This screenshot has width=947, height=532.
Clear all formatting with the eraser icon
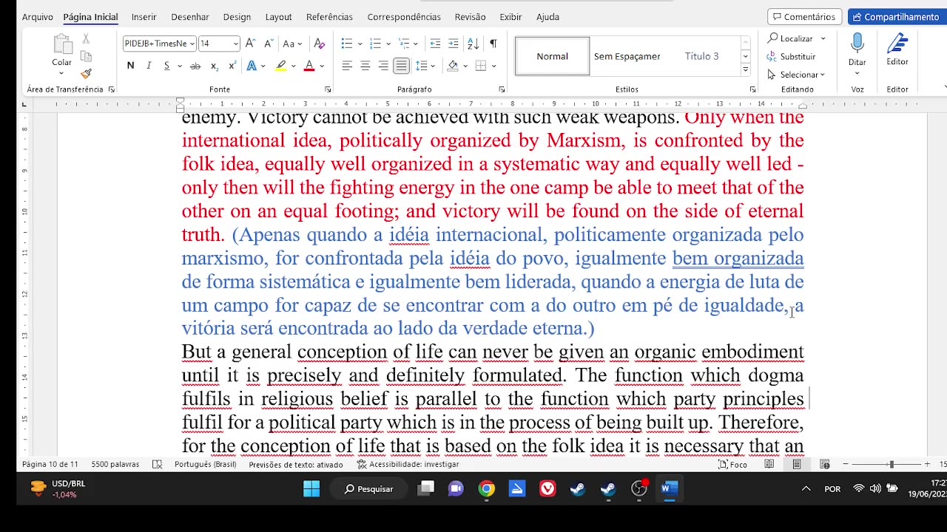320,44
